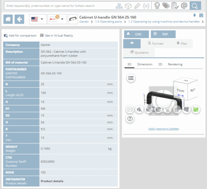Toggle the green measure cylinder mode
This screenshot has height=189, width=207.
tap(196, 109)
